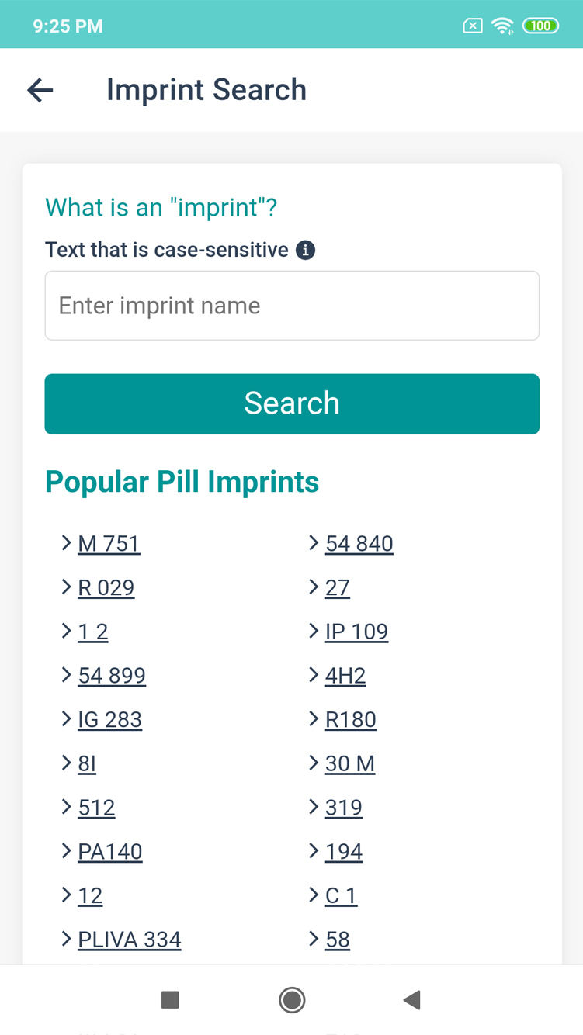Screen dimensions: 583x1035
Task: Select the 4H2 imprint link
Action: pyautogui.click(x=345, y=676)
